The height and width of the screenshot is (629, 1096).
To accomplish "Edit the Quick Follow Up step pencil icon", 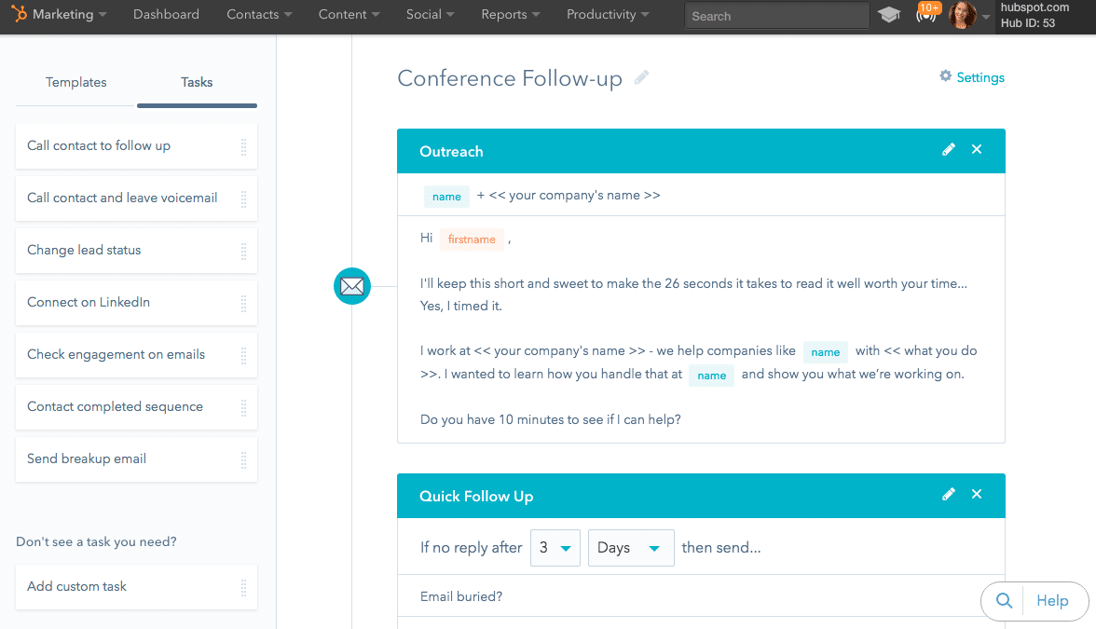I will 949,494.
